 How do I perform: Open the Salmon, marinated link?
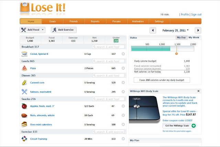[41, 92]
